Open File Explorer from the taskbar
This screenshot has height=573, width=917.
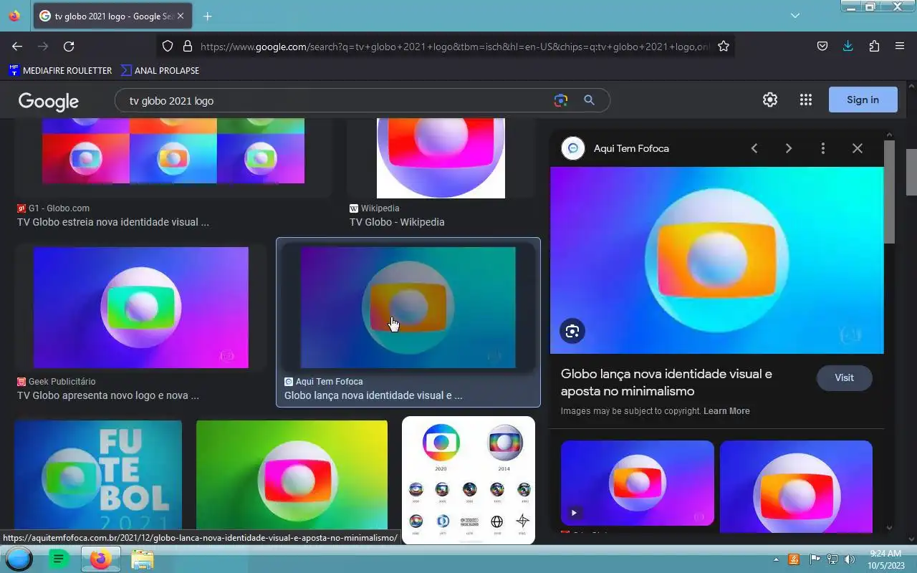tap(142, 559)
